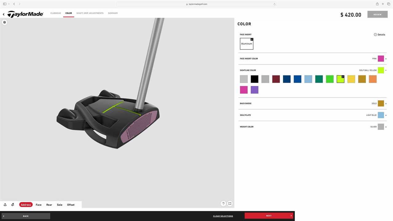393x221 pixels.
Task: Click the Back button in bottom bar
Action: click(26, 216)
